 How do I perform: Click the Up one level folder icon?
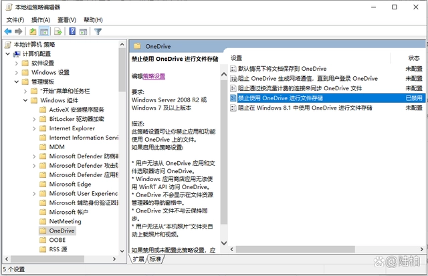tap(33, 31)
